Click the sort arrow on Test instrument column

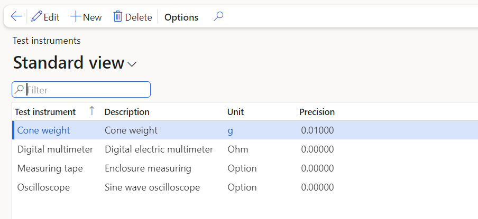tap(92, 111)
